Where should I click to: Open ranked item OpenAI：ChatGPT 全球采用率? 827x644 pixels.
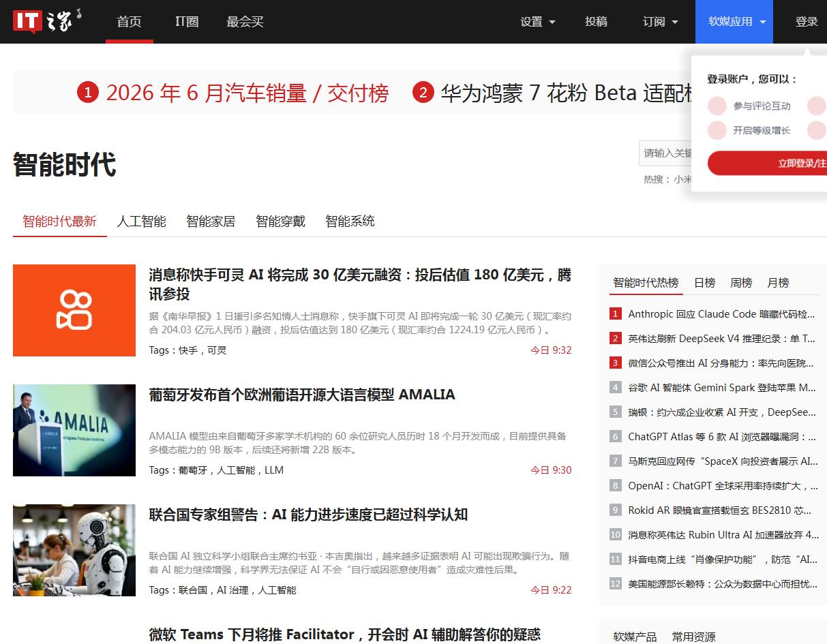(723, 486)
